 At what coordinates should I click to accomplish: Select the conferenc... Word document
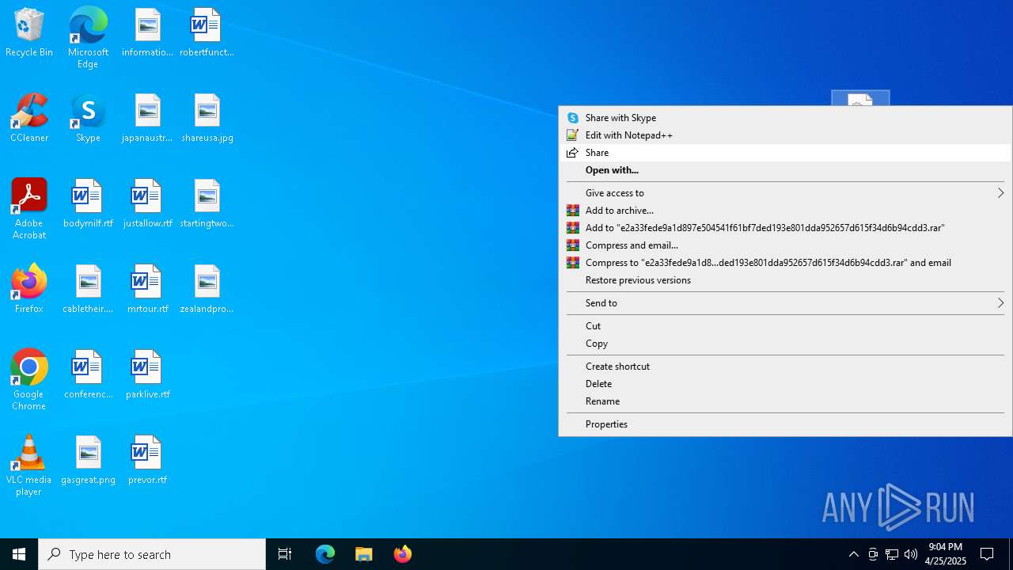pos(88,375)
